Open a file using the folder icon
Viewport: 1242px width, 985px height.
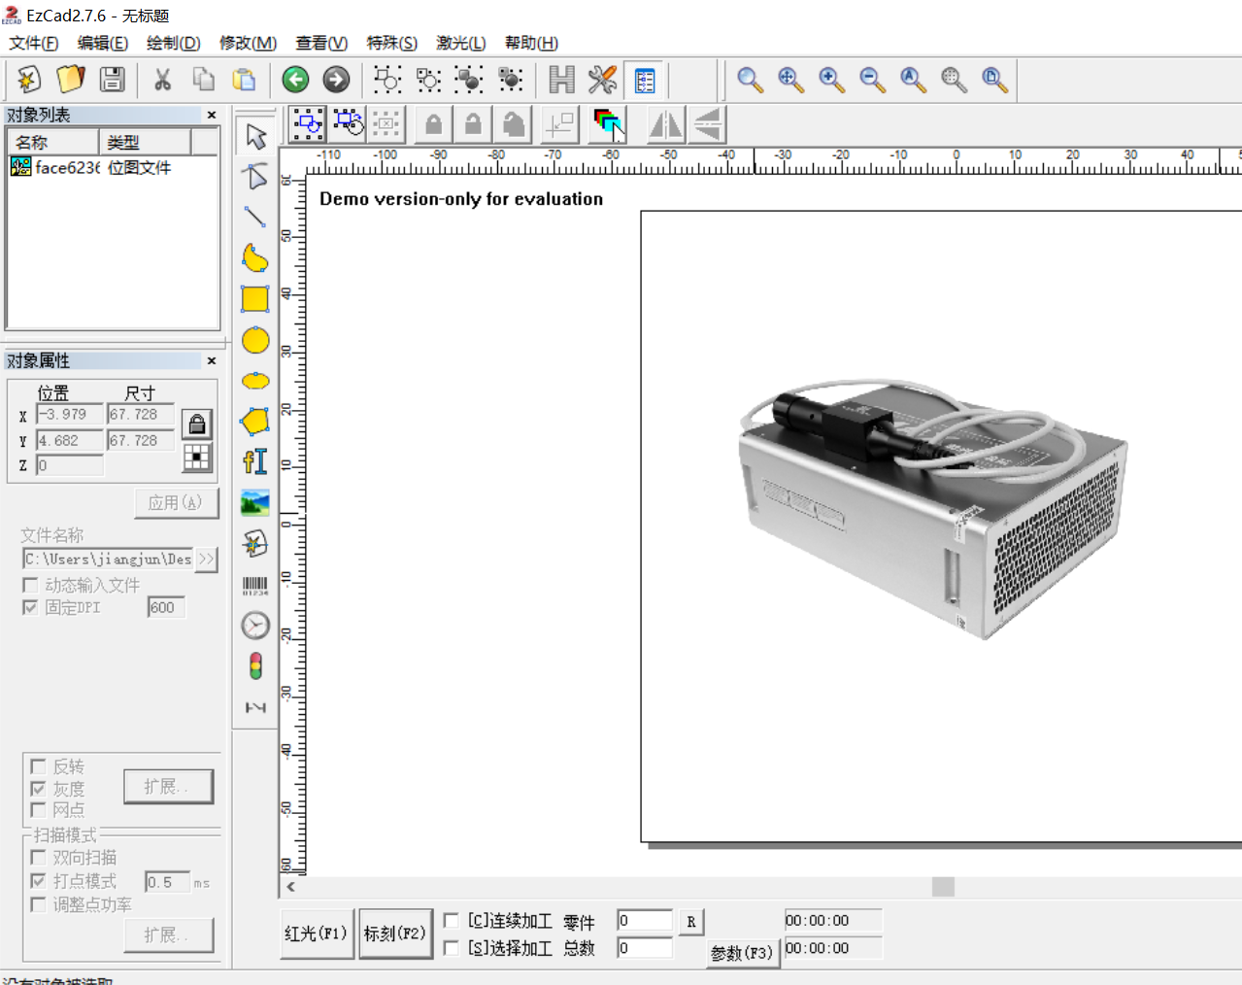71,80
